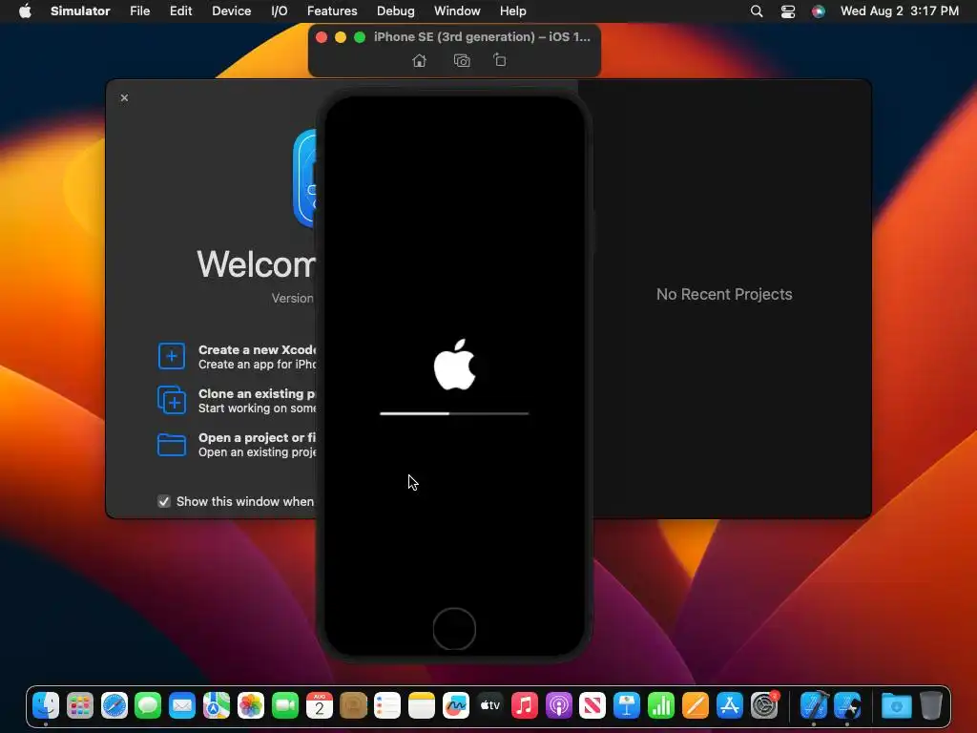The image size is (977, 733).
Task: Open FaceTime from the Dock
Action: pos(285,705)
